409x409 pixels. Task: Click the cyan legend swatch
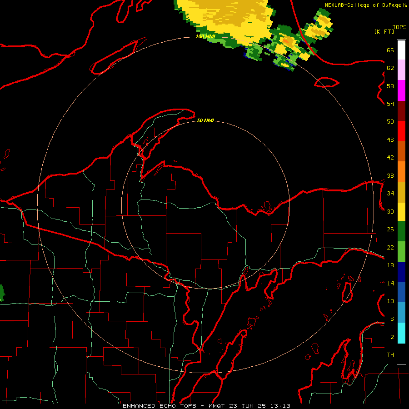click(401, 333)
